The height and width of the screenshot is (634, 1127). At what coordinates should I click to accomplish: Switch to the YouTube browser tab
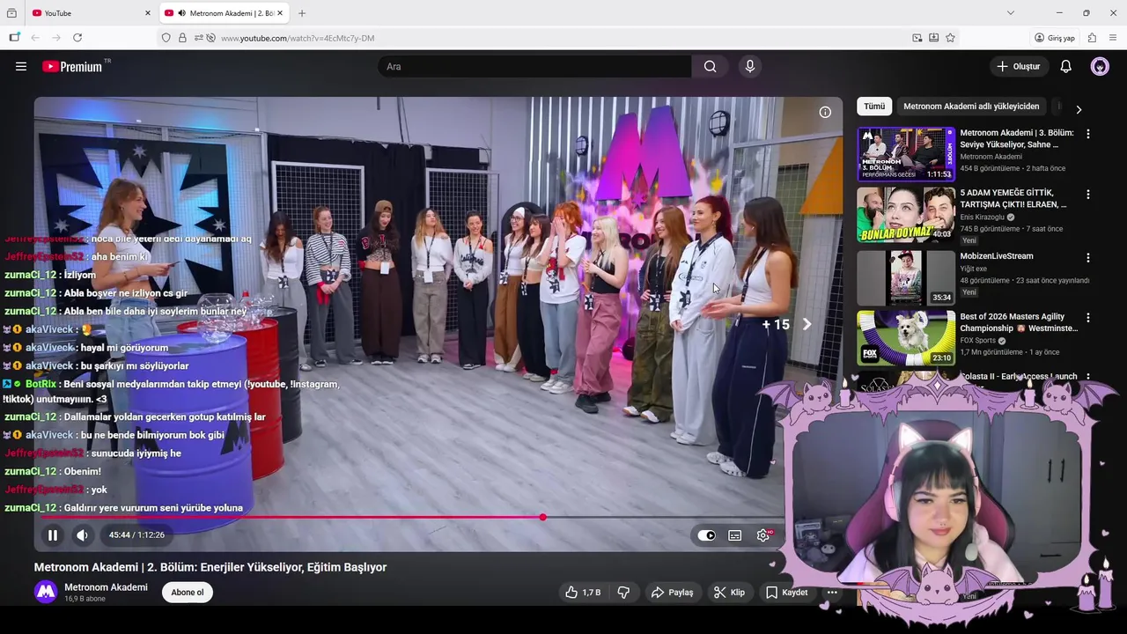coord(86,13)
